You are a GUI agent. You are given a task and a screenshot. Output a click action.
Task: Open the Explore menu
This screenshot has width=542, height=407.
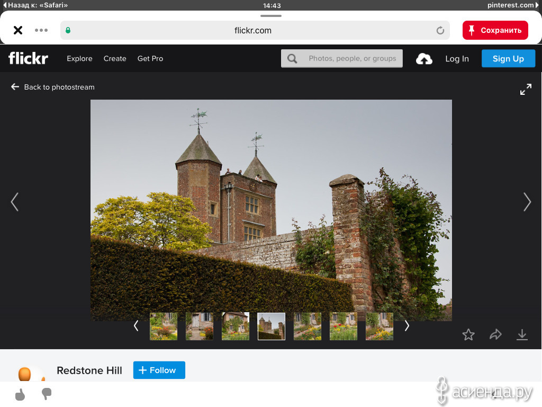pyautogui.click(x=79, y=58)
